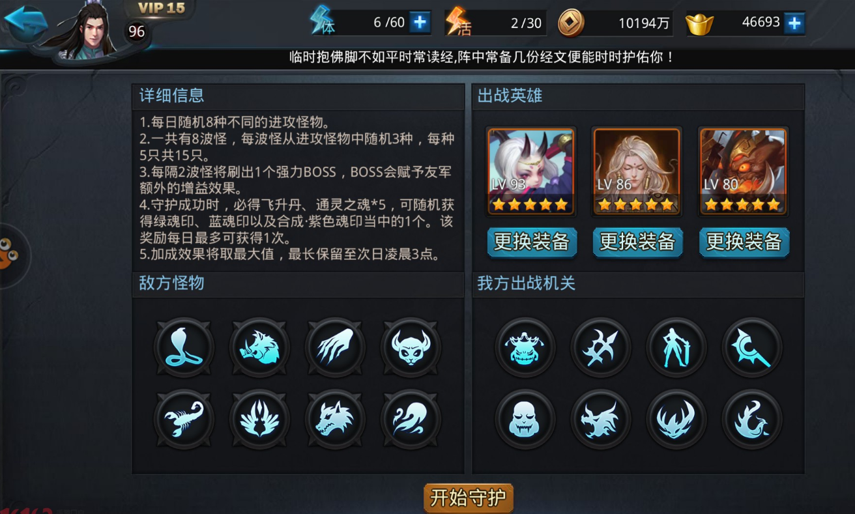Select the horned demon enemy icon

point(411,347)
